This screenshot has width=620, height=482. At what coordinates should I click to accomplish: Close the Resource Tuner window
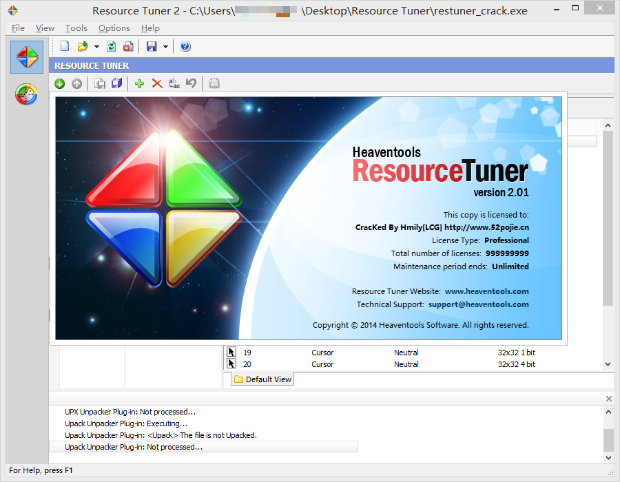click(x=600, y=8)
